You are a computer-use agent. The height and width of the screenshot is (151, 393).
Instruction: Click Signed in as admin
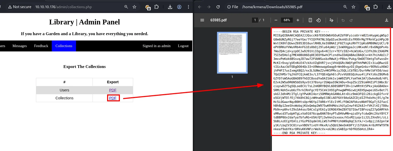coord(157,46)
